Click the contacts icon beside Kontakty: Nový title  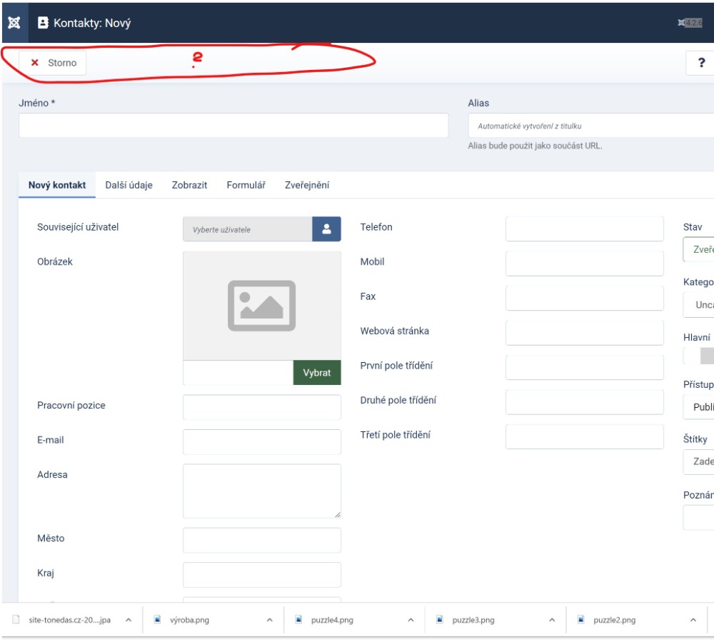[x=44, y=23]
